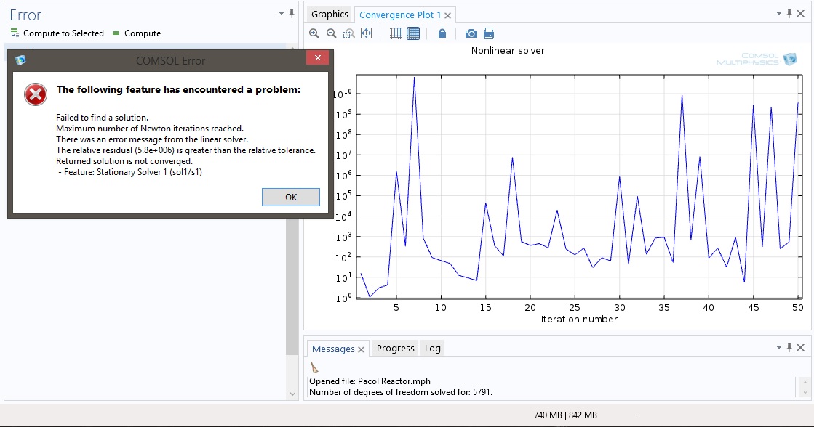Toggle the axis lock icon
The image size is (814, 427).
pos(442,33)
